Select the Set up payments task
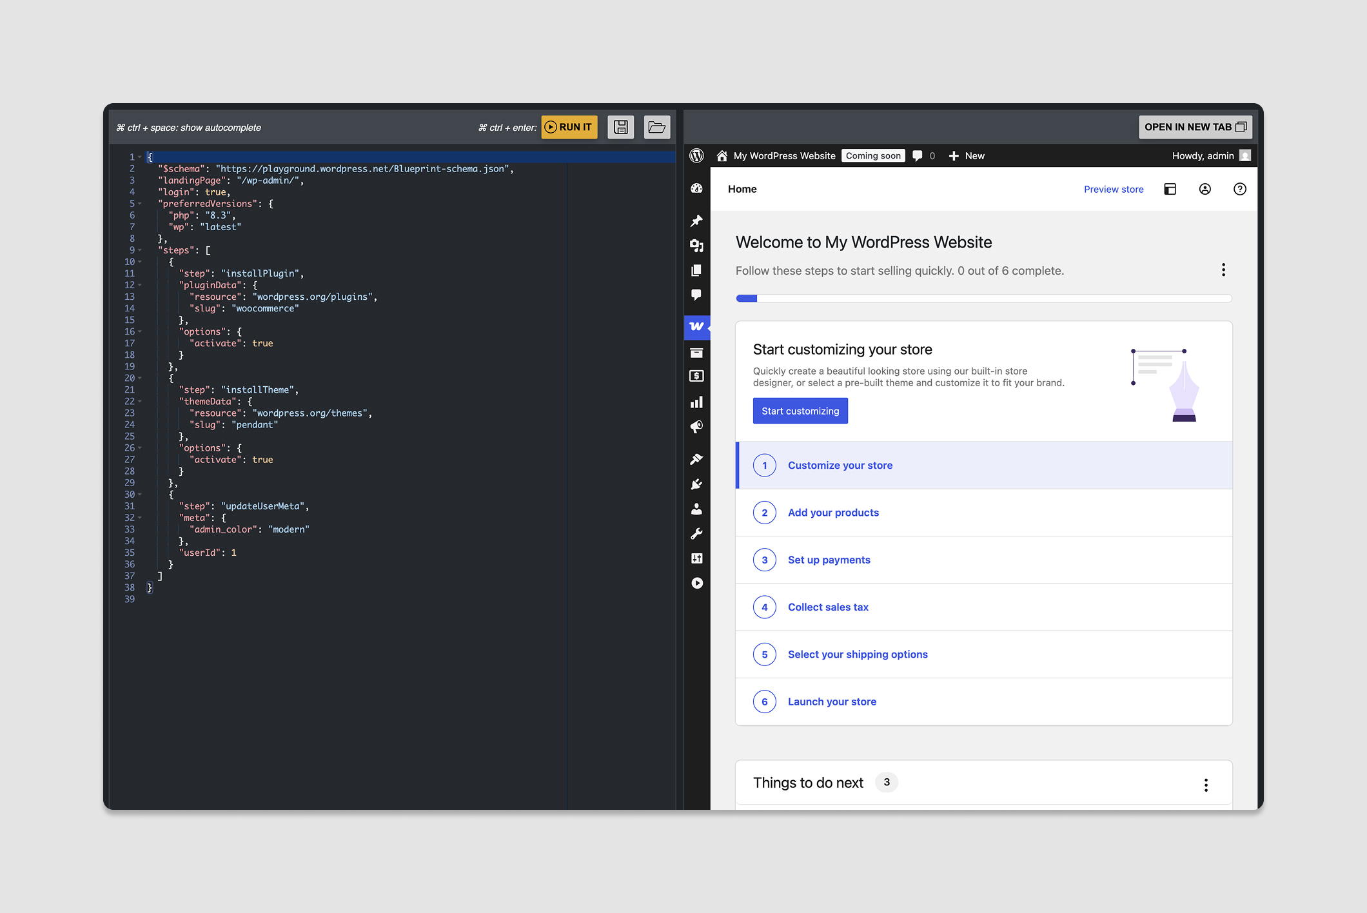Screen dimensions: 1367x913 tap(984, 560)
